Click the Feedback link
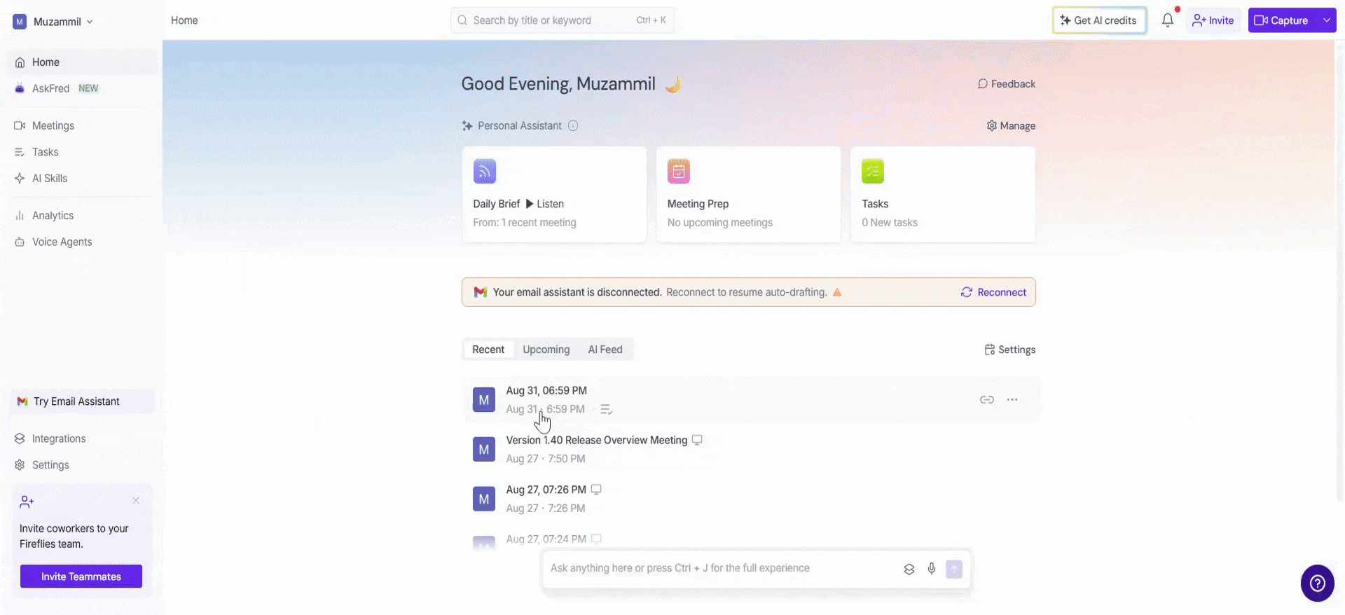 (x=1007, y=84)
